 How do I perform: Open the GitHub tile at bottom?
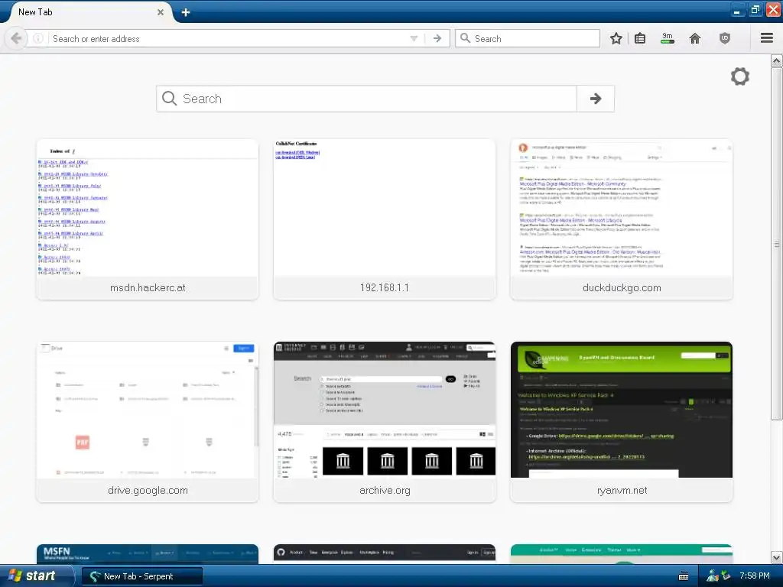click(x=385, y=554)
